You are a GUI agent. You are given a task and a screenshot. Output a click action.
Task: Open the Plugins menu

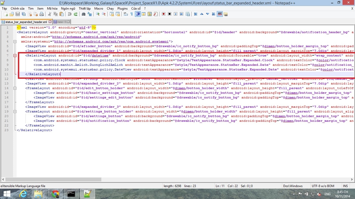pos(122,9)
